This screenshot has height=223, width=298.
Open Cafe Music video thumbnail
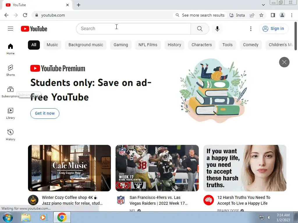69,168
